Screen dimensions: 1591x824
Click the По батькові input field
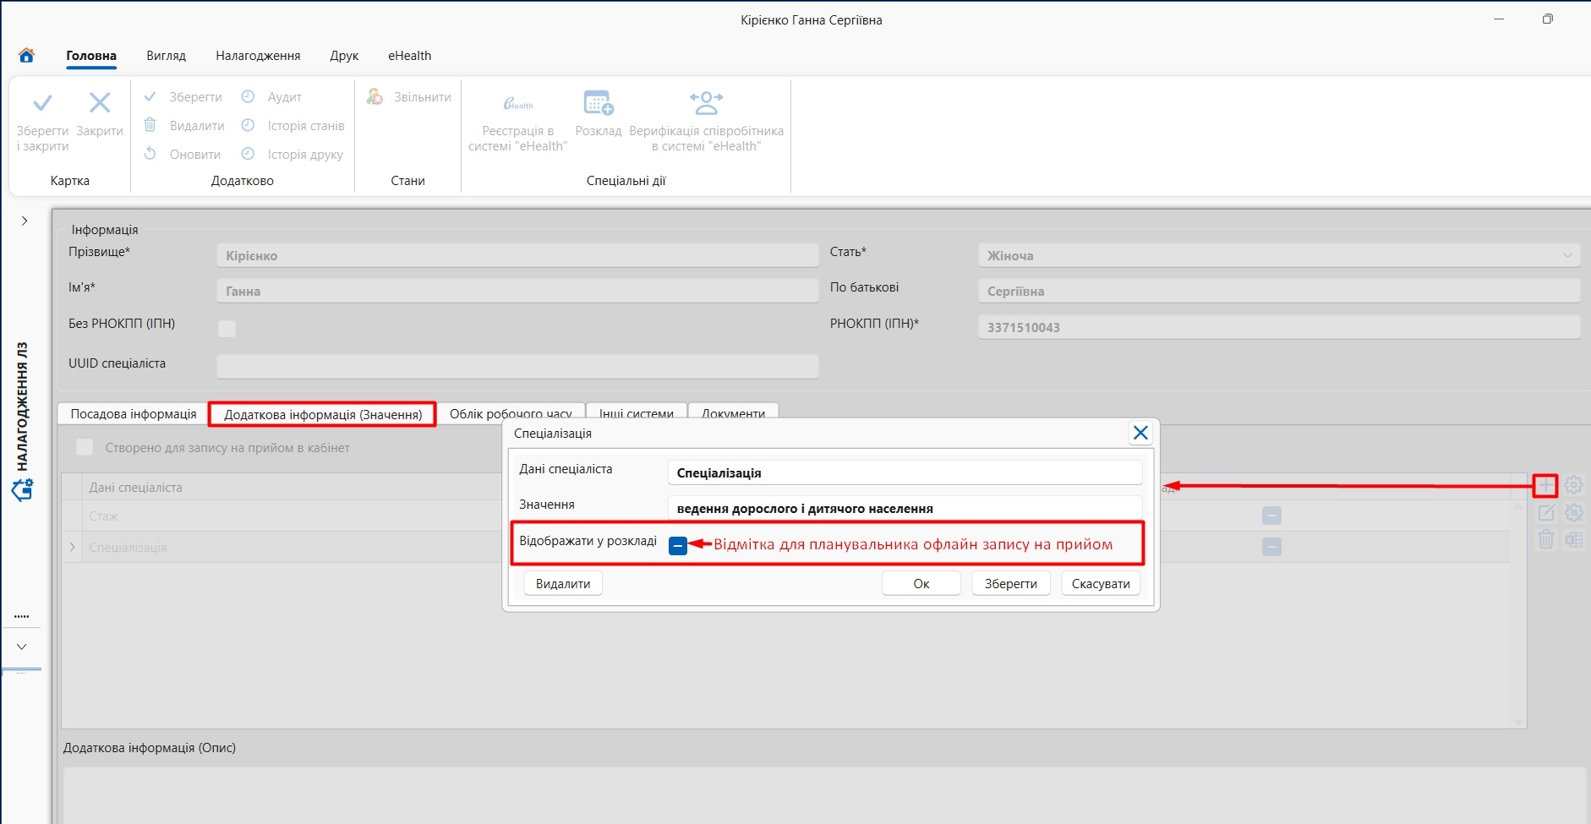(1278, 291)
